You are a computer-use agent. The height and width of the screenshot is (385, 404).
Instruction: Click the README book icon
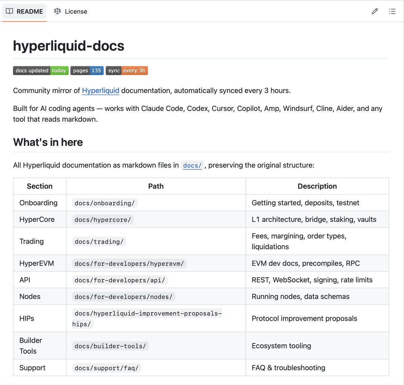9,11
